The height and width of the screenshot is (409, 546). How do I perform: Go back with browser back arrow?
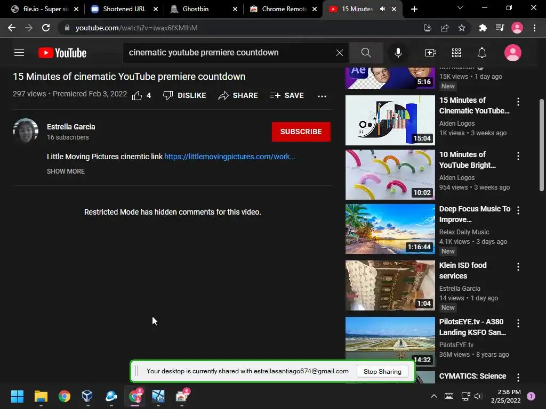pyautogui.click(x=12, y=28)
